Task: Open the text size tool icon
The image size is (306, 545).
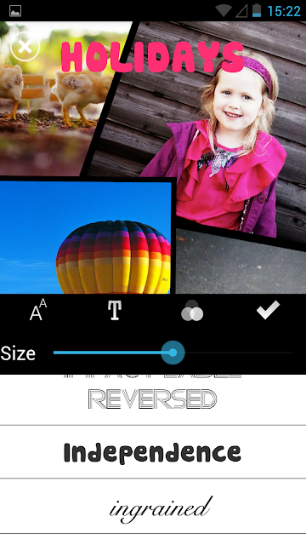Action: 38,310
